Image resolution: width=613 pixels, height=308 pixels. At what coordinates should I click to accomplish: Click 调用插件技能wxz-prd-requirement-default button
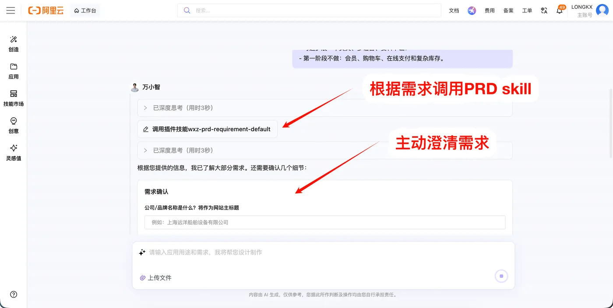(207, 129)
